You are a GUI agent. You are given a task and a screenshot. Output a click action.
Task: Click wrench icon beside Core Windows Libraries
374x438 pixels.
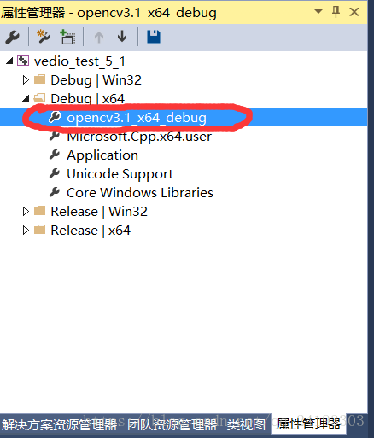(x=55, y=192)
